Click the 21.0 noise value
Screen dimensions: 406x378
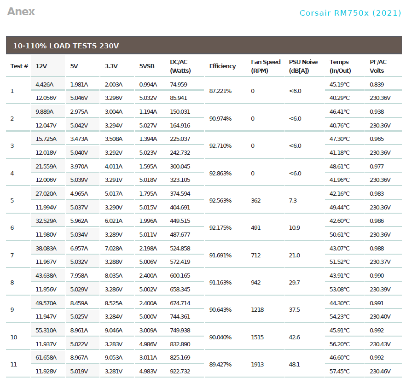(x=295, y=256)
